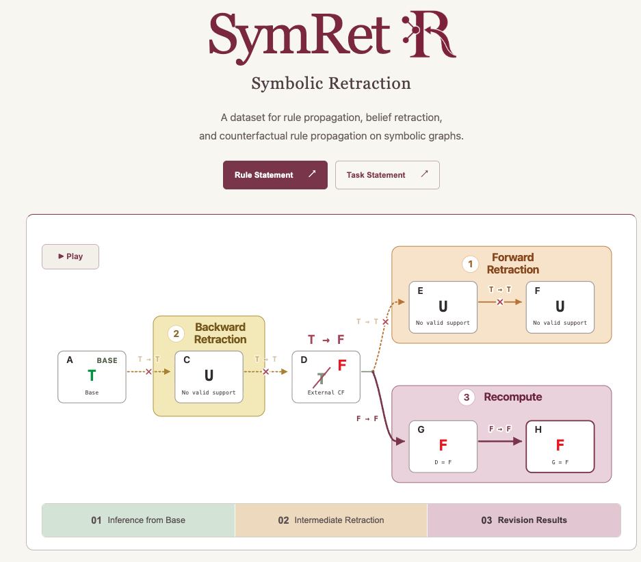Click the struck-through T in node D
This screenshot has height=562, width=641.
pos(322,378)
